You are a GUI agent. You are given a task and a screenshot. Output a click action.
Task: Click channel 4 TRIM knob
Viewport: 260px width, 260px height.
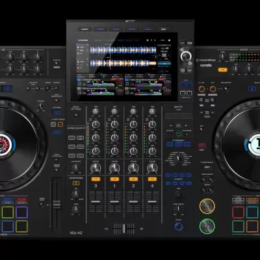[x=152, y=111]
